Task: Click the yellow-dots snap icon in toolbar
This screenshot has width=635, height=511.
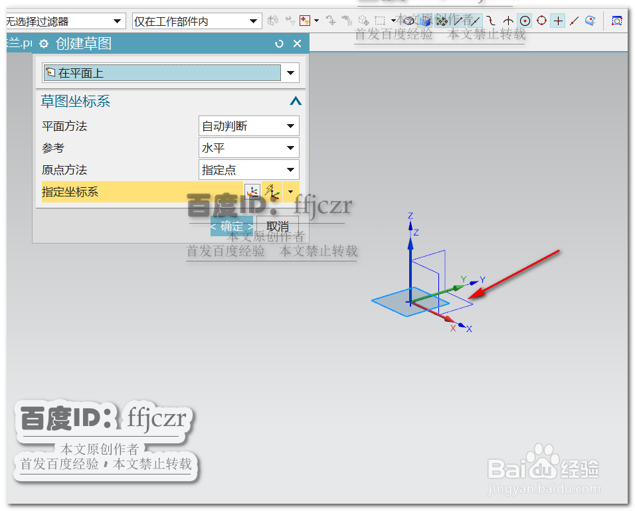Action: (x=442, y=20)
